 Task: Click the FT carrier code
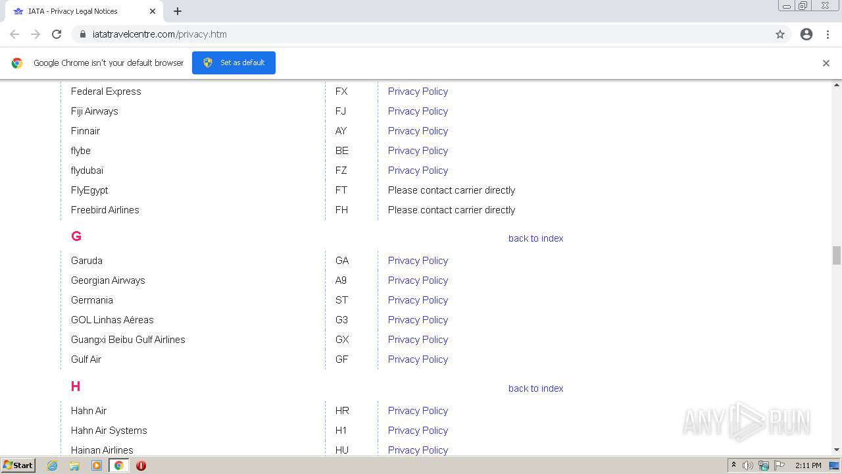coord(341,190)
